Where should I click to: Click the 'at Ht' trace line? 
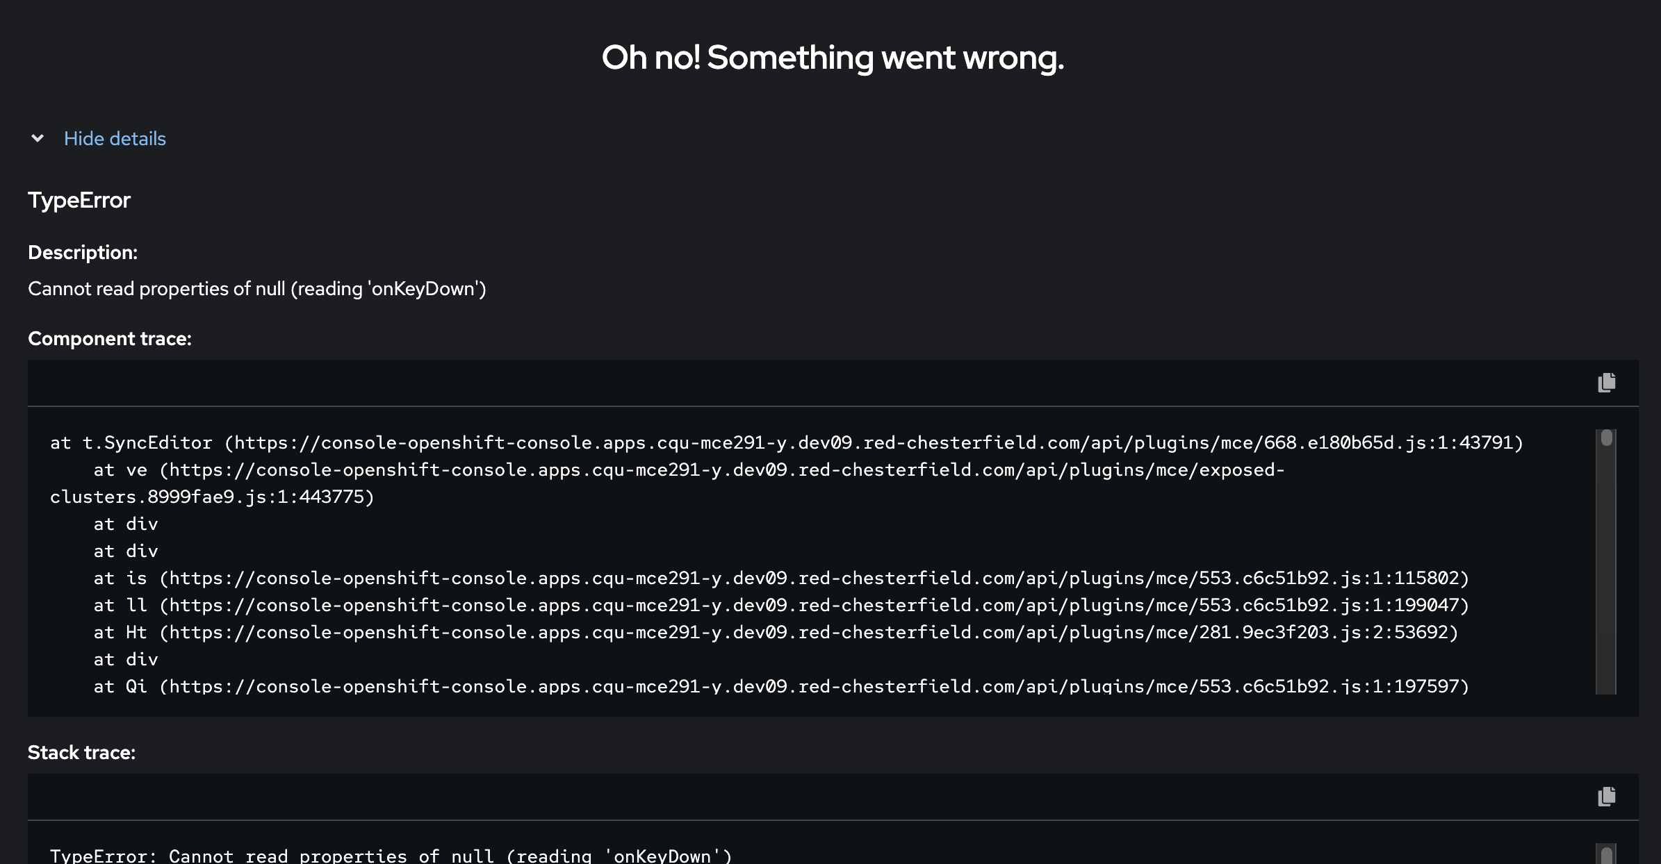point(775,633)
